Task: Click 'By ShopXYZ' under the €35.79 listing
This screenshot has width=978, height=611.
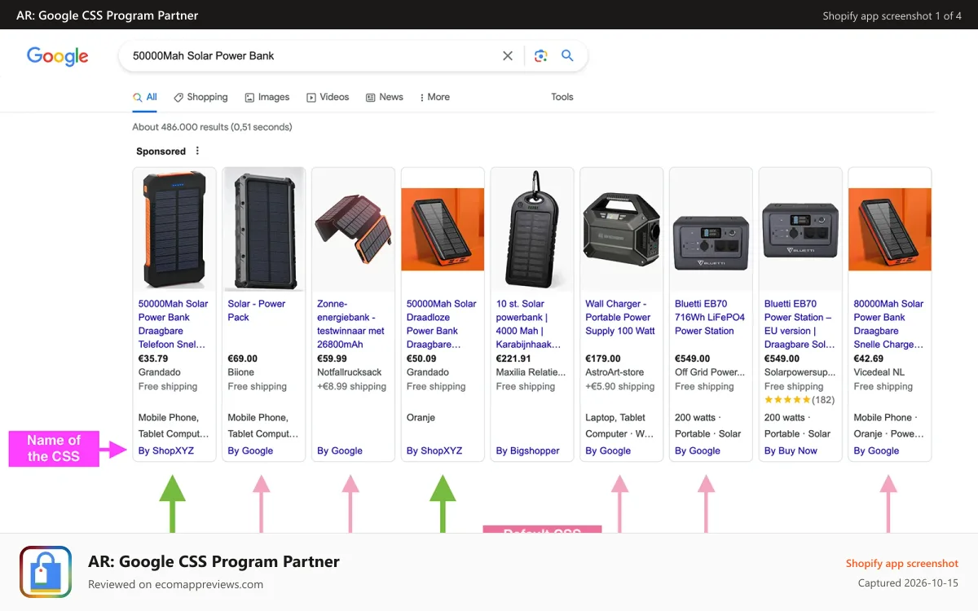Action: [166, 451]
